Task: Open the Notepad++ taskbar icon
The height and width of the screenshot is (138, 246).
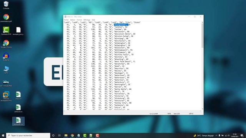Action: click(91, 135)
